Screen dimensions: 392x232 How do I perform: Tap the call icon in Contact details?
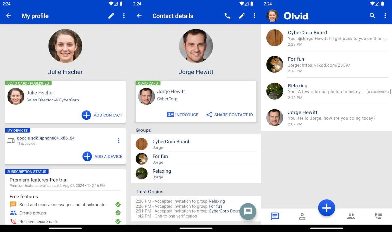pyautogui.click(x=227, y=16)
